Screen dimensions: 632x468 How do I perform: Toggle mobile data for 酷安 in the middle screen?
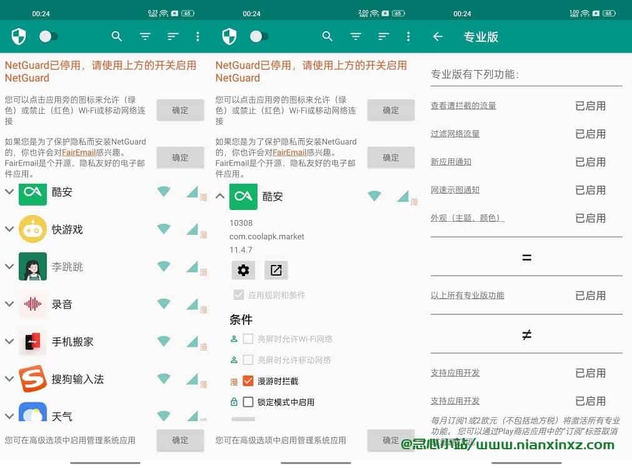[403, 196]
